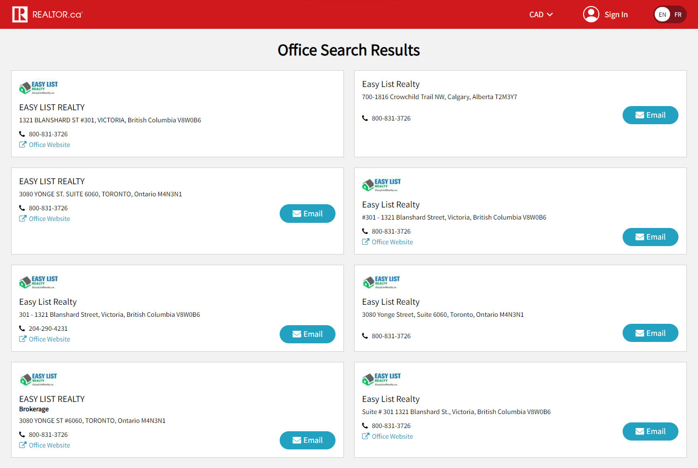
Task: Open Office Website for 1321 BLANSHARD ST #301
Action: pyautogui.click(x=49, y=145)
